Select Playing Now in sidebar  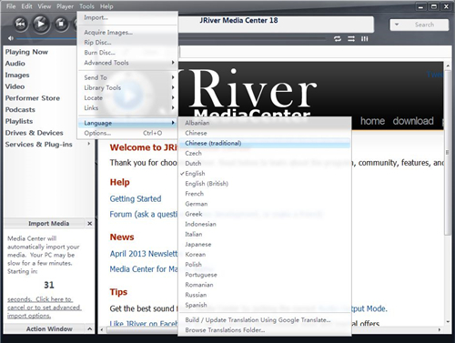click(x=26, y=52)
